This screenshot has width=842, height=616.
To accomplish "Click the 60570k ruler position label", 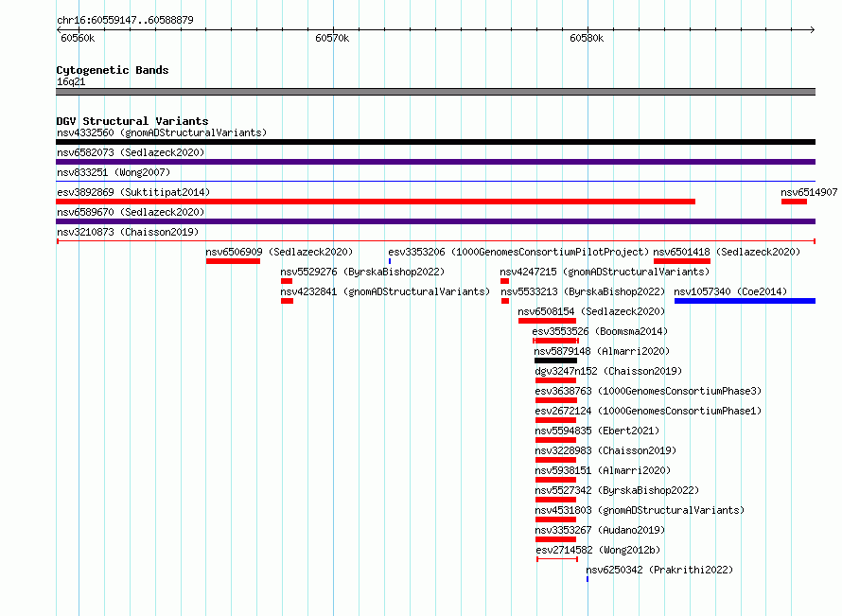I will tap(332, 38).
